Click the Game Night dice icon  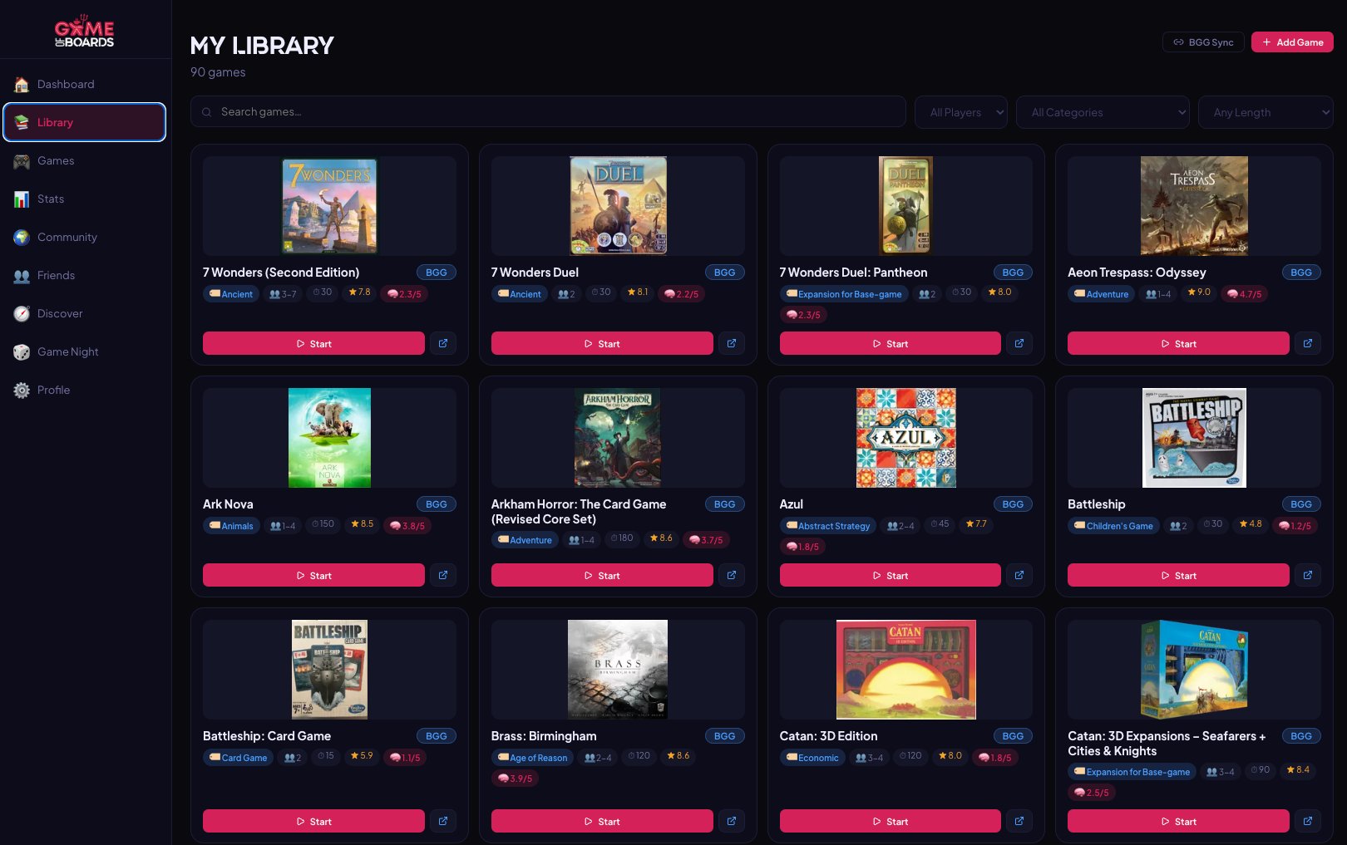[22, 351]
